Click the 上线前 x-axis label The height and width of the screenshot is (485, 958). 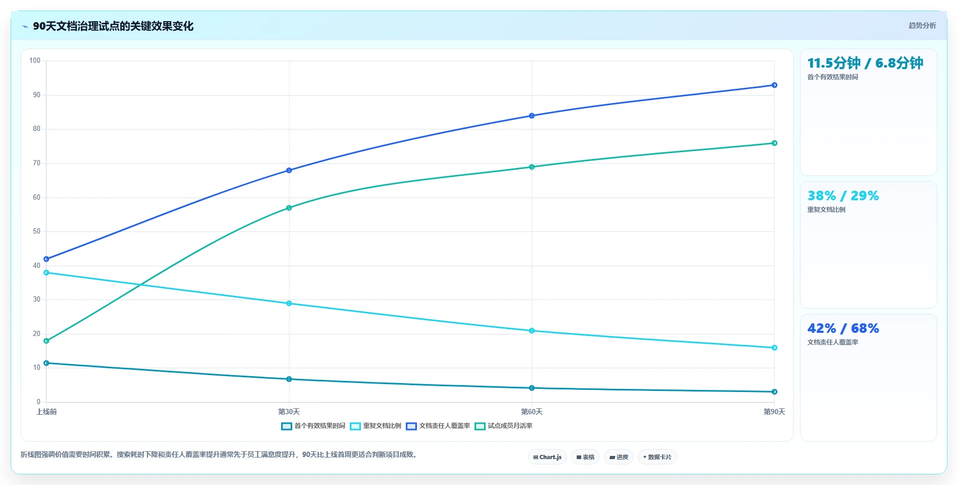click(x=46, y=412)
